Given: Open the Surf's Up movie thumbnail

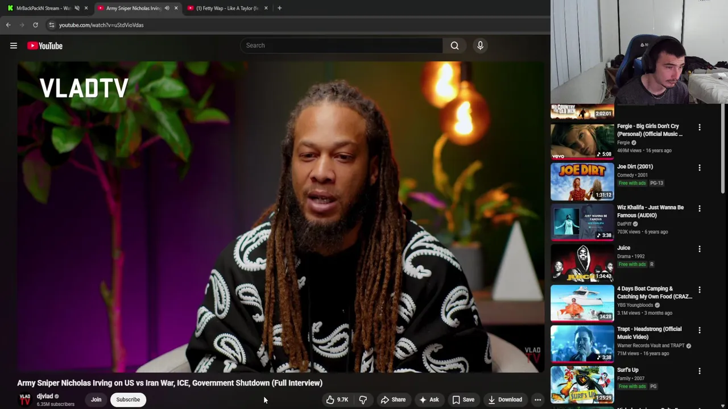Looking at the screenshot, I should pos(582,385).
